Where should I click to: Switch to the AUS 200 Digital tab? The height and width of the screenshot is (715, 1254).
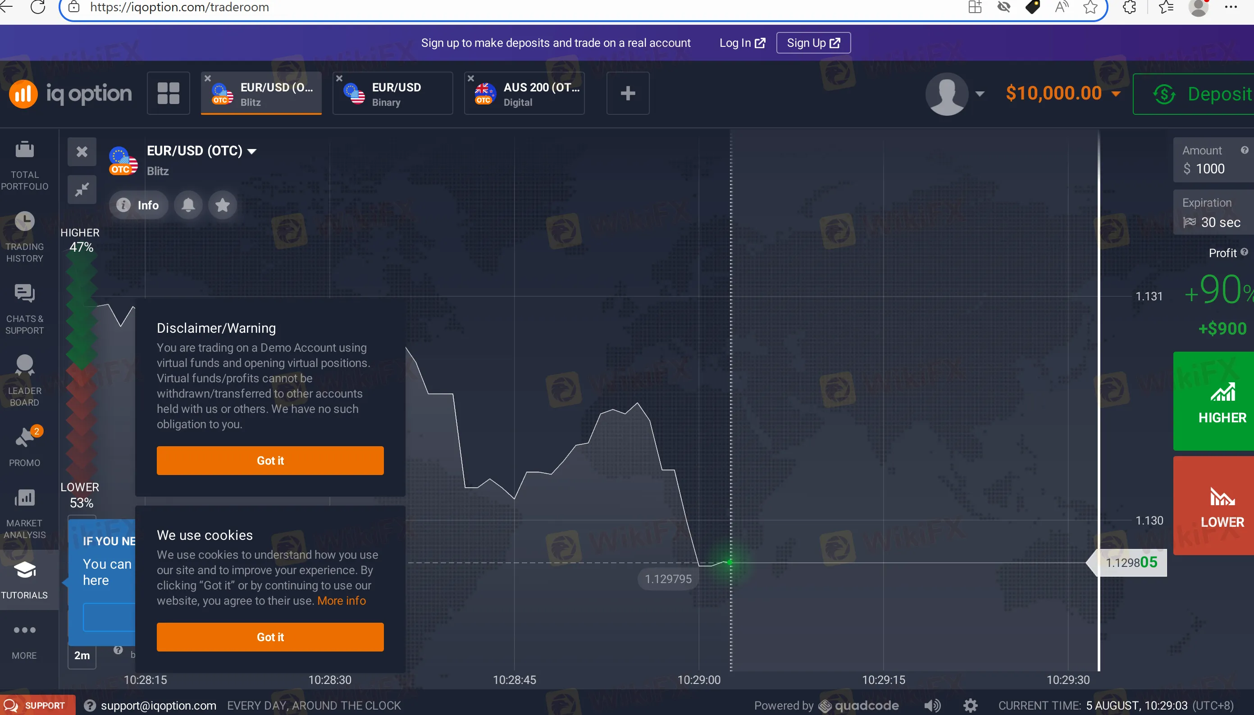click(525, 94)
